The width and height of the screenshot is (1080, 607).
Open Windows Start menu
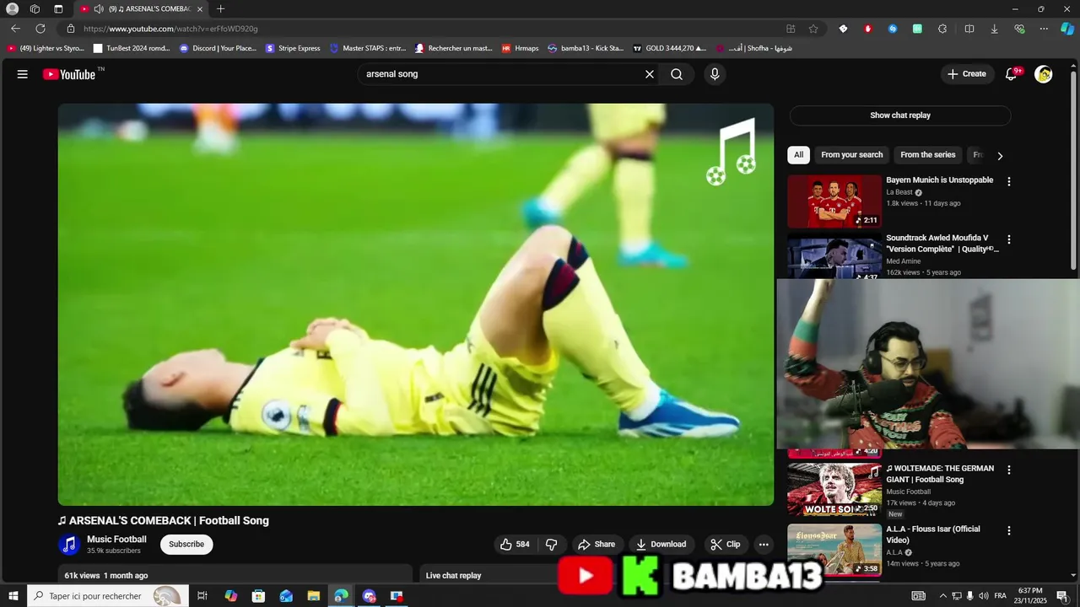click(13, 596)
